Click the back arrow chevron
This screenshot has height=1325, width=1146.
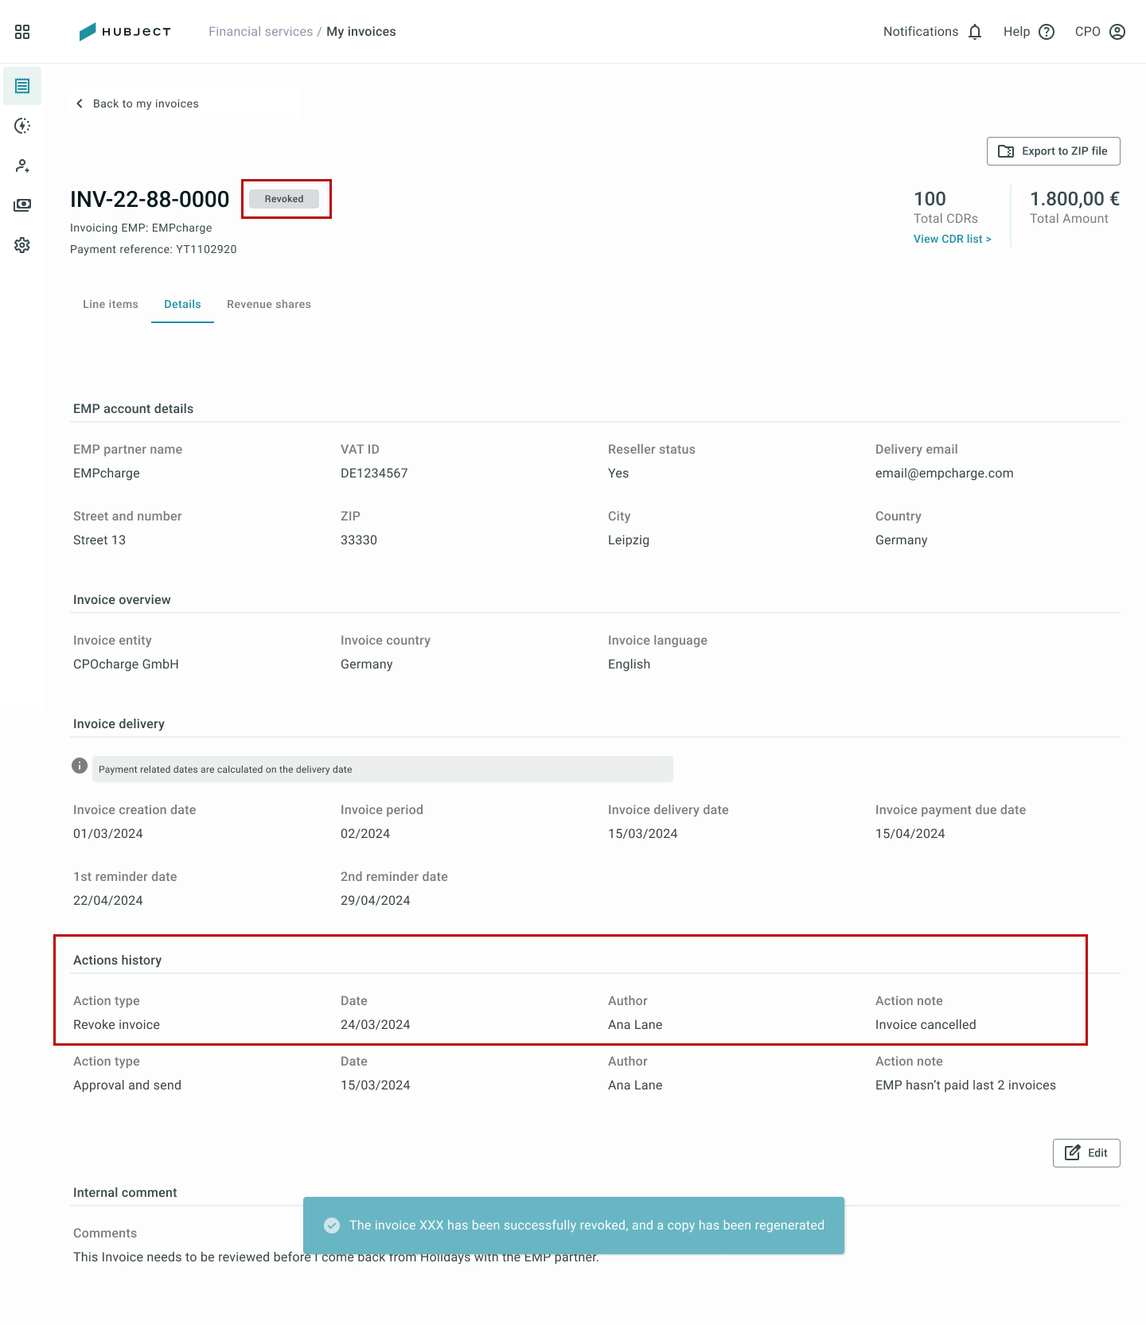tap(80, 103)
